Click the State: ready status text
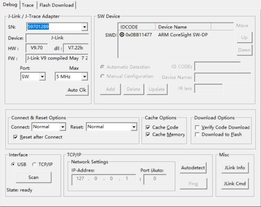The image size is (261, 207). [x=19, y=190]
